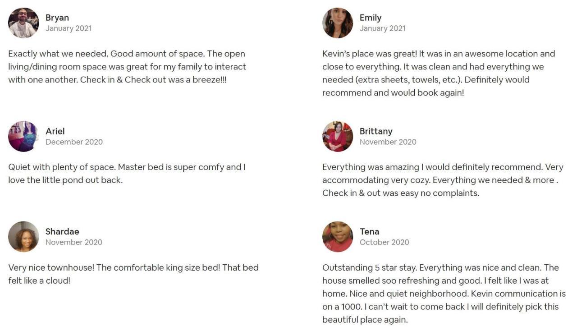The height and width of the screenshot is (327, 577).
Task: Open Brittany's profile photo
Action: (x=338, y=136)
